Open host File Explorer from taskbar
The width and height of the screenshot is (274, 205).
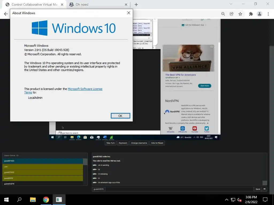(33, 200)
